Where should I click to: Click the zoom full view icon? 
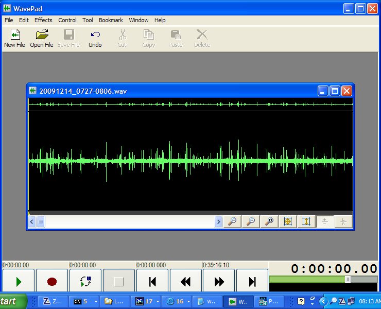[x=288, y=221]
